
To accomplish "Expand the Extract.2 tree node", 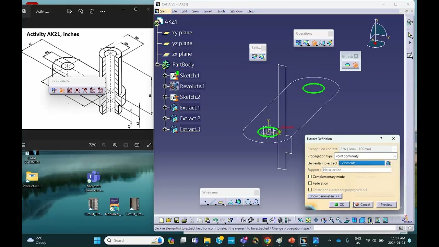I will coord(165,118).
